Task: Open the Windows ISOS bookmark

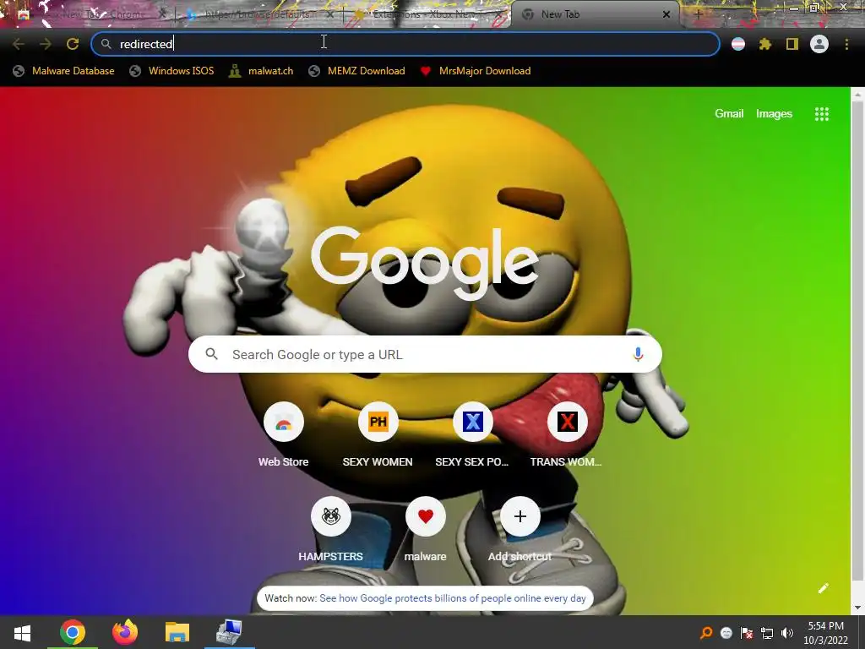Action: click(171, 71)
